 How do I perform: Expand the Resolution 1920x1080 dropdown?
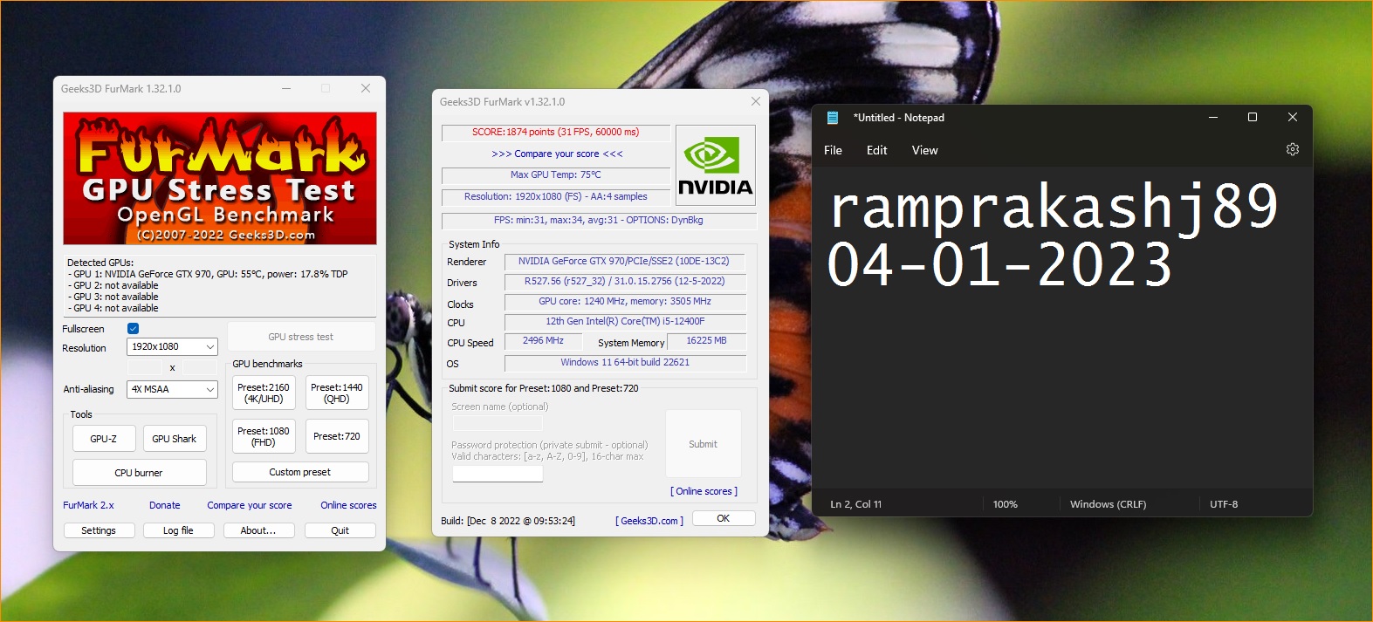click(172, 347)
